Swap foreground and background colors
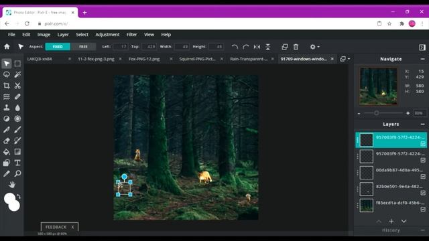The height and width of the screenshot is (241, 429). pyautogui.click(x=19, y=196)
